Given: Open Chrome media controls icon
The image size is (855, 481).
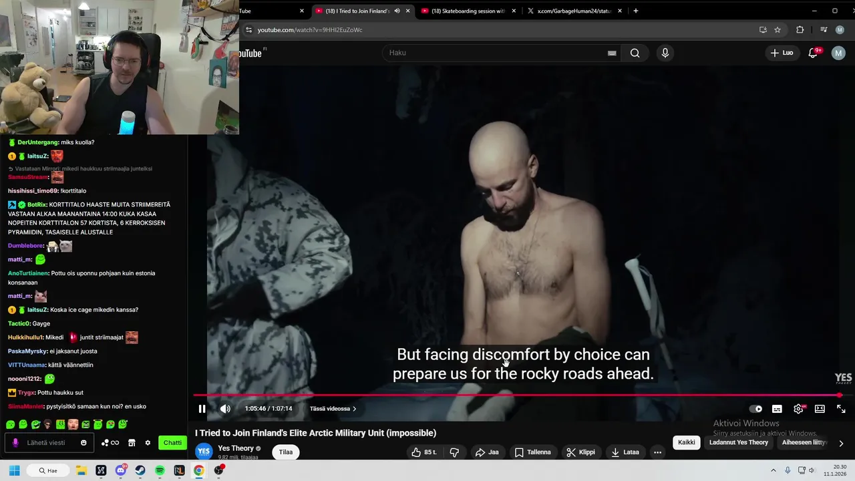Looking at the screenshot, I should 824,30.
